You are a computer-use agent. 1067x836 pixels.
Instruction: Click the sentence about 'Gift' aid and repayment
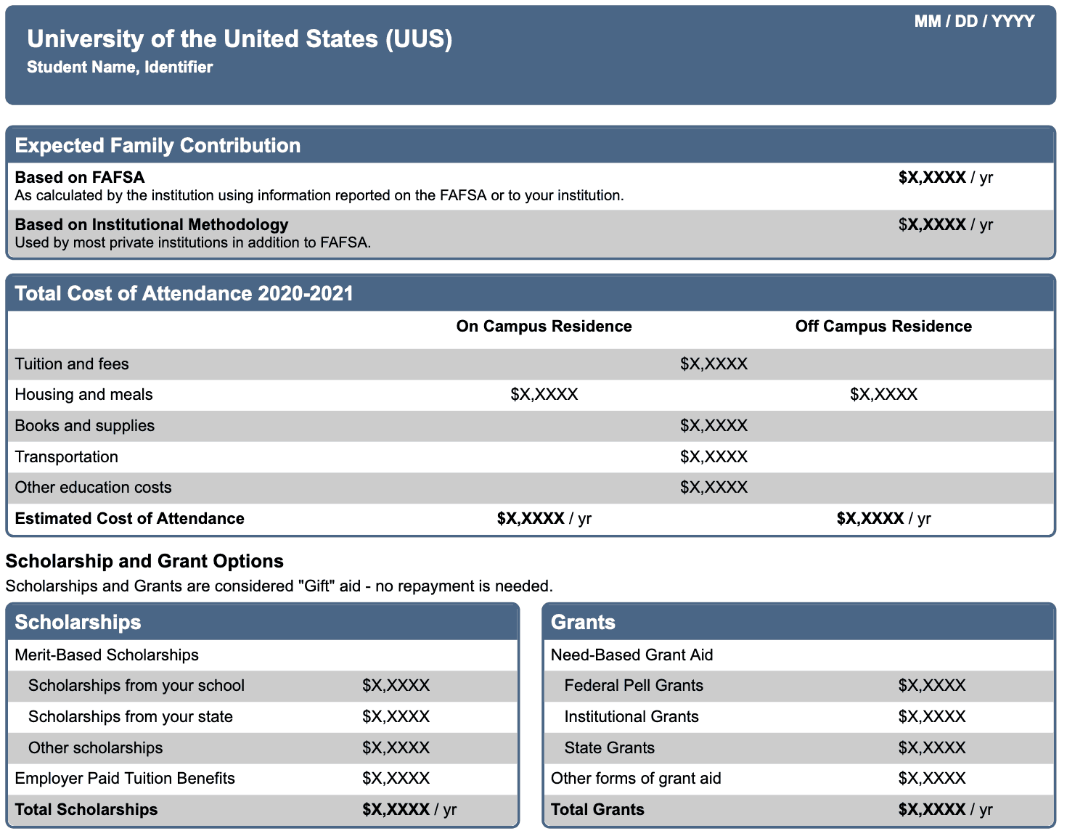click(279, 586)
